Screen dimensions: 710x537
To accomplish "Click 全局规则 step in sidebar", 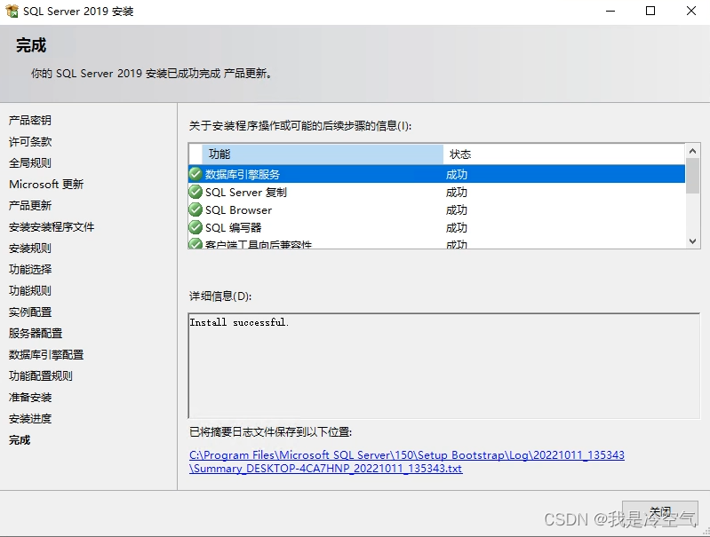I will coord(30,162).
